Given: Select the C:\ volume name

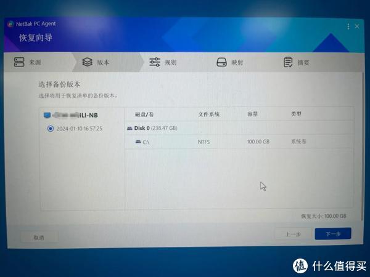Looking at the screenshot, I should coord(146,142).
